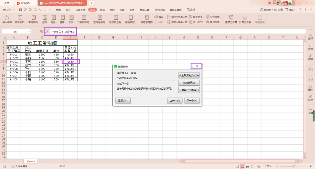Toggle 显示公式 show formulas mode

click(196, 22)
